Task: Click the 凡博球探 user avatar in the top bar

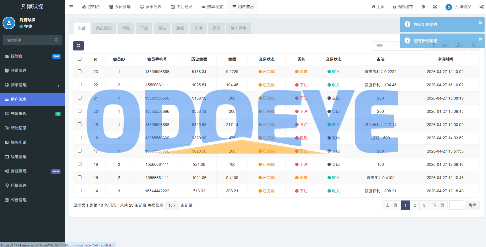Action: 449,7
